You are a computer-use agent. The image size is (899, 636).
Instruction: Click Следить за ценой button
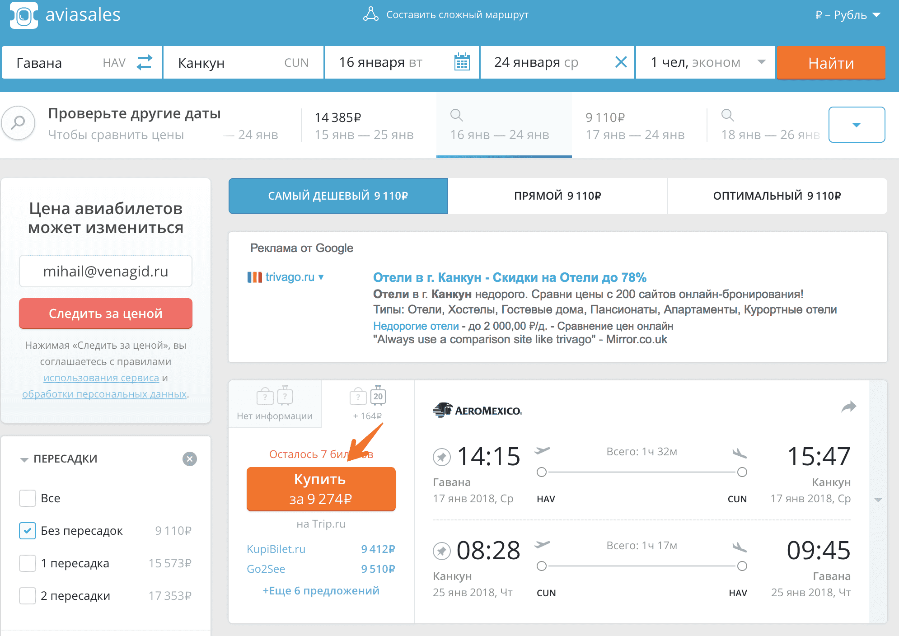[x=106, y=313]
